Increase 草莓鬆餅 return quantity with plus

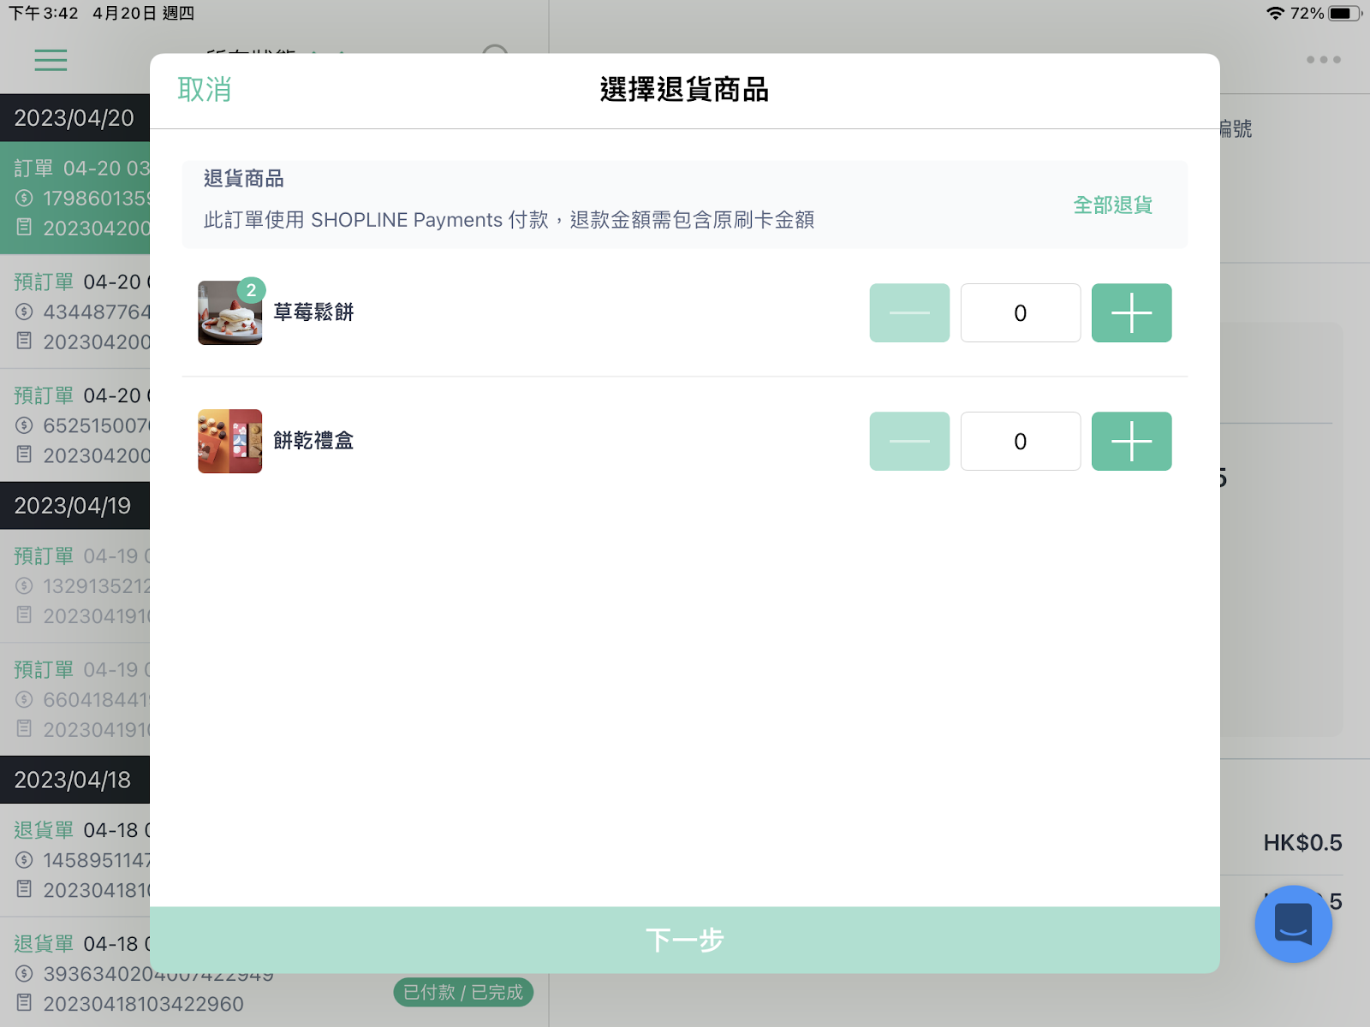[x=1131, y=313]
